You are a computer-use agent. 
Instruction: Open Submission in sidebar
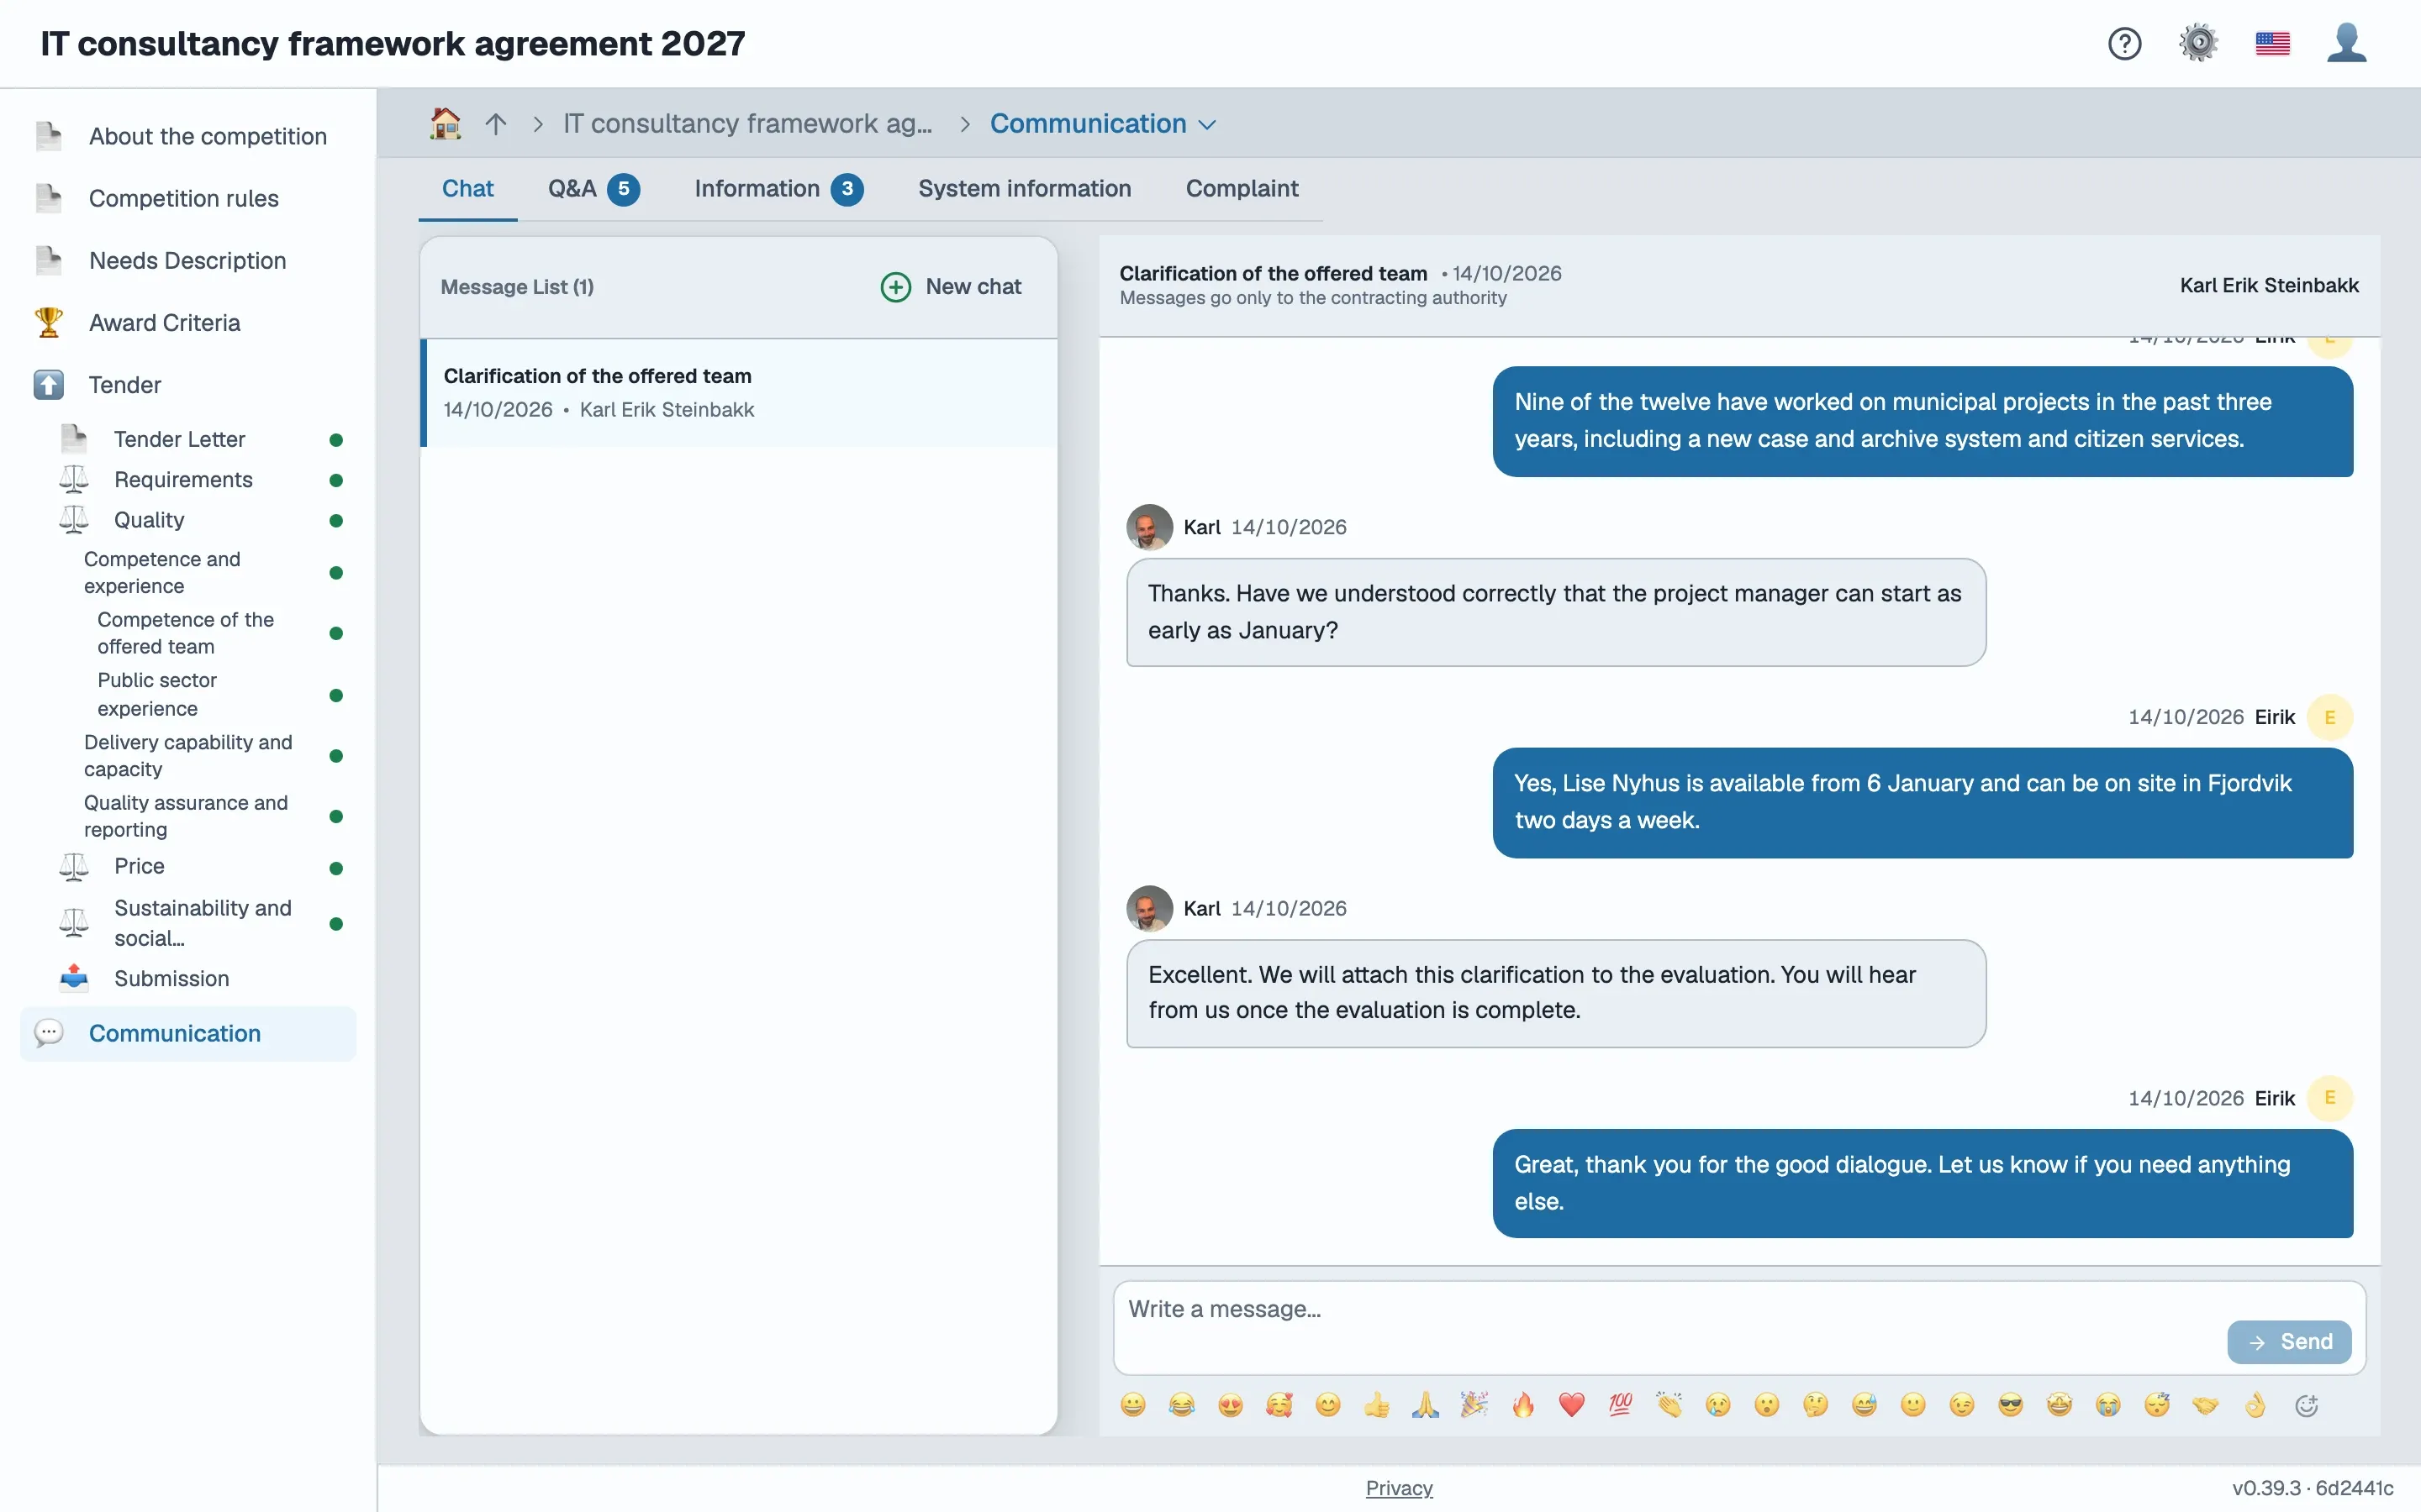point(171,979)
